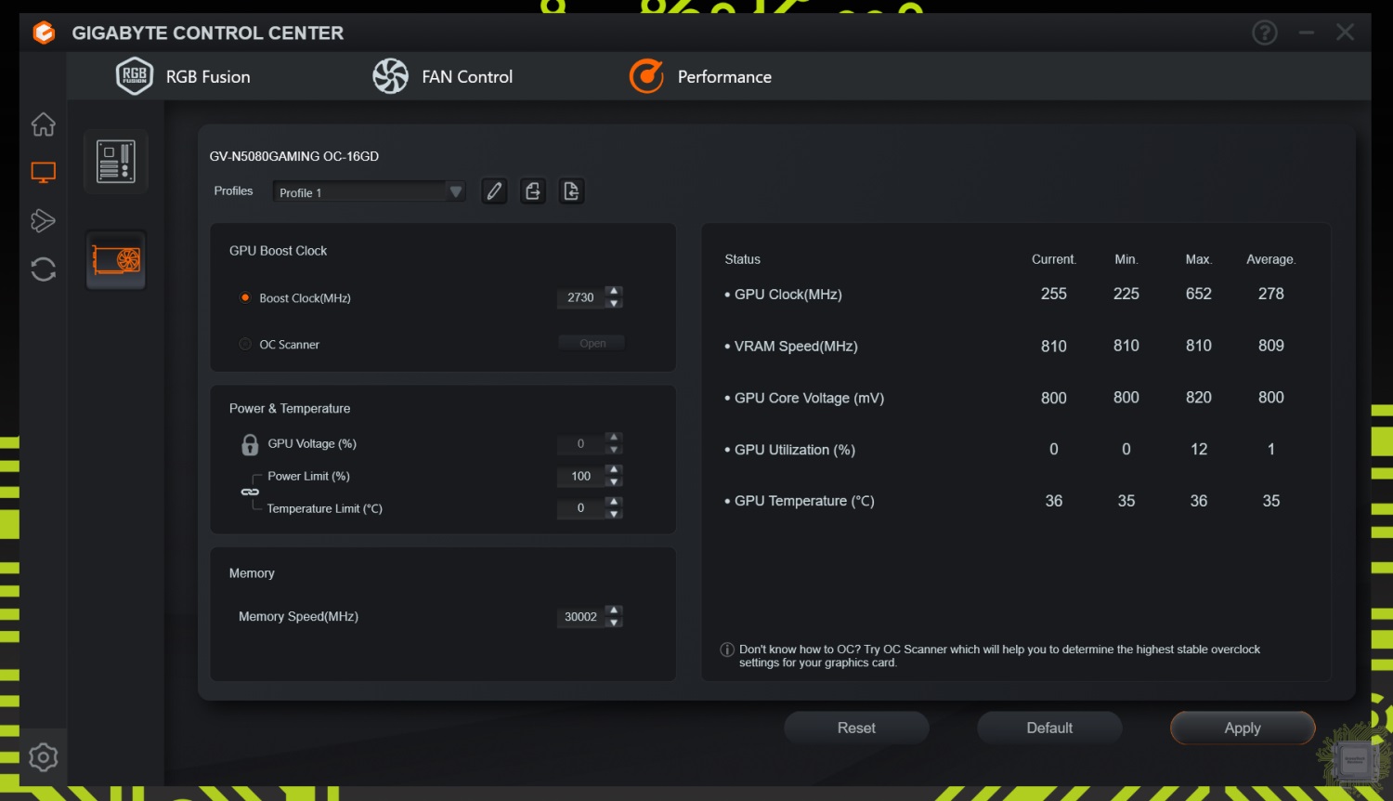The width and height of the screenshot is (1393, 801).
Task: Open the monitor device section icon
Action: pyautogui.click(x=43, y=173)
